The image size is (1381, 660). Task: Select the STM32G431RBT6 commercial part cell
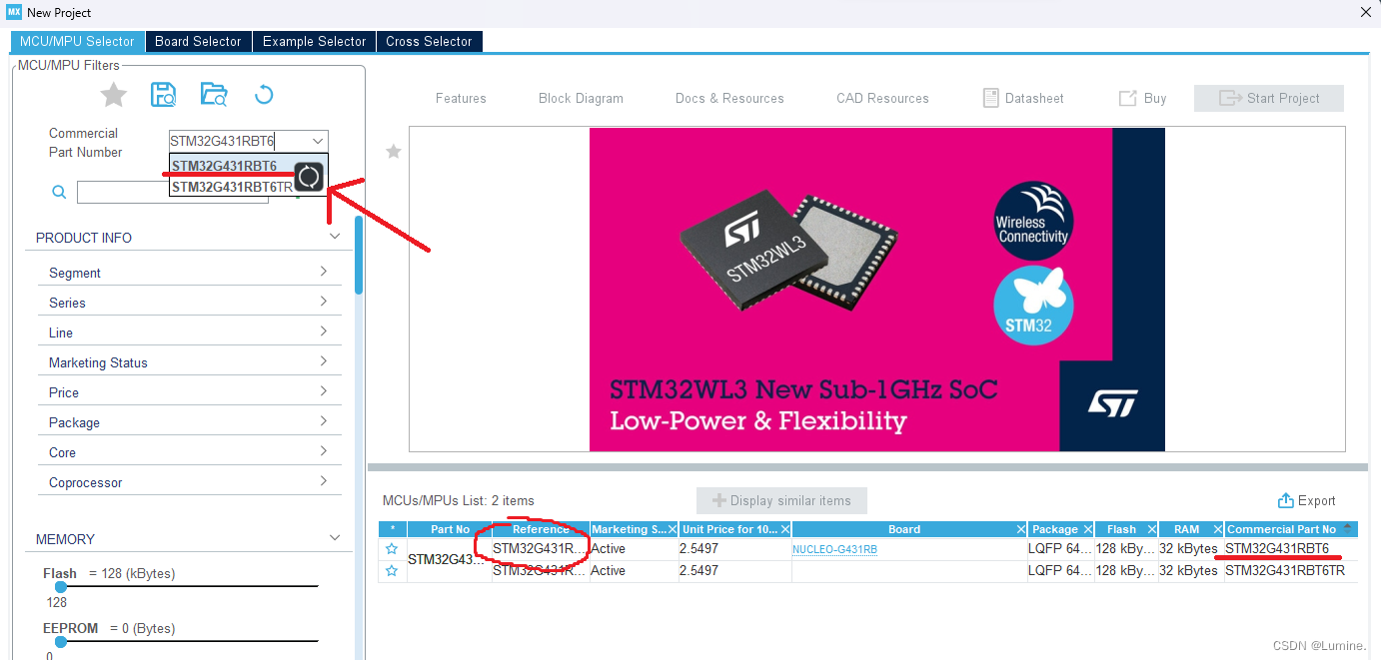pos(1291,549)
